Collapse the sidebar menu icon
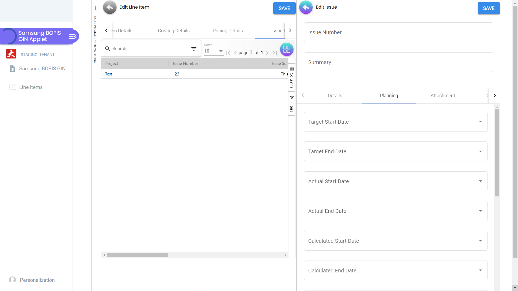Screen dimensions: 518x291 (73, 36)
